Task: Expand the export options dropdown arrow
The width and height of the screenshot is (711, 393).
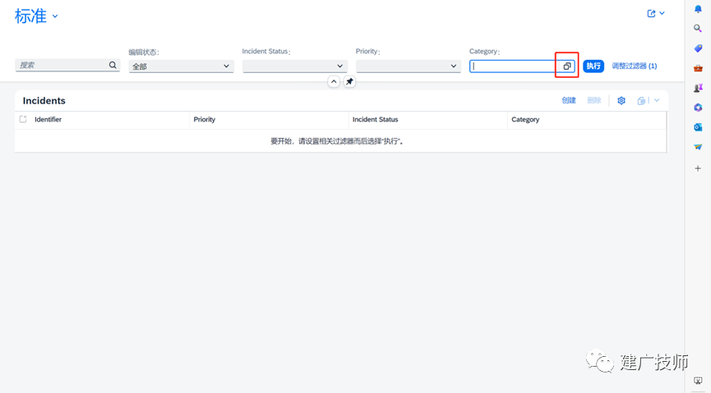Action: [657, 101]
